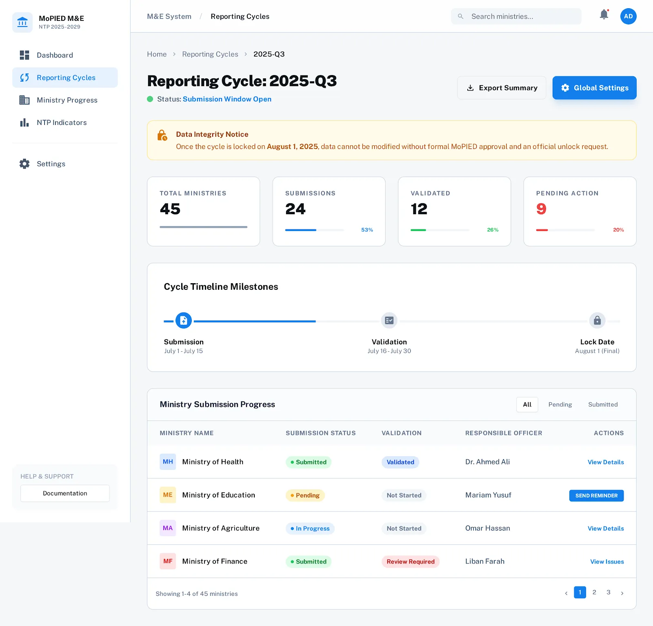Image resolution: width=653 pixels, height=626 pixels.
Task: Click the notification bell icon
Action: pyautogui.click(x=604, y=15)
